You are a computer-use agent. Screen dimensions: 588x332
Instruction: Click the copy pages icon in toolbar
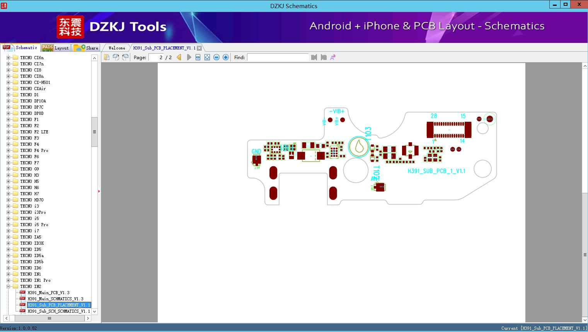pos(107,57)
